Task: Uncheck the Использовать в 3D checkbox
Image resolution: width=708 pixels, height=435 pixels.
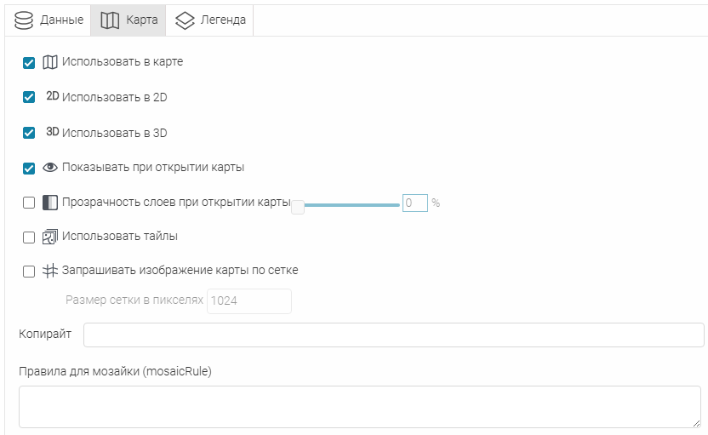Action: (x=29, y=133)
